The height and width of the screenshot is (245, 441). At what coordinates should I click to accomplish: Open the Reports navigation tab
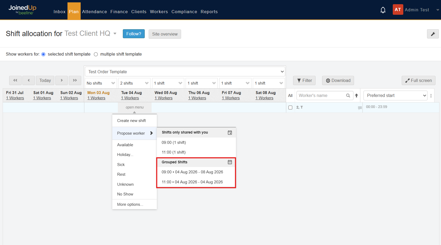coord(209,12)
